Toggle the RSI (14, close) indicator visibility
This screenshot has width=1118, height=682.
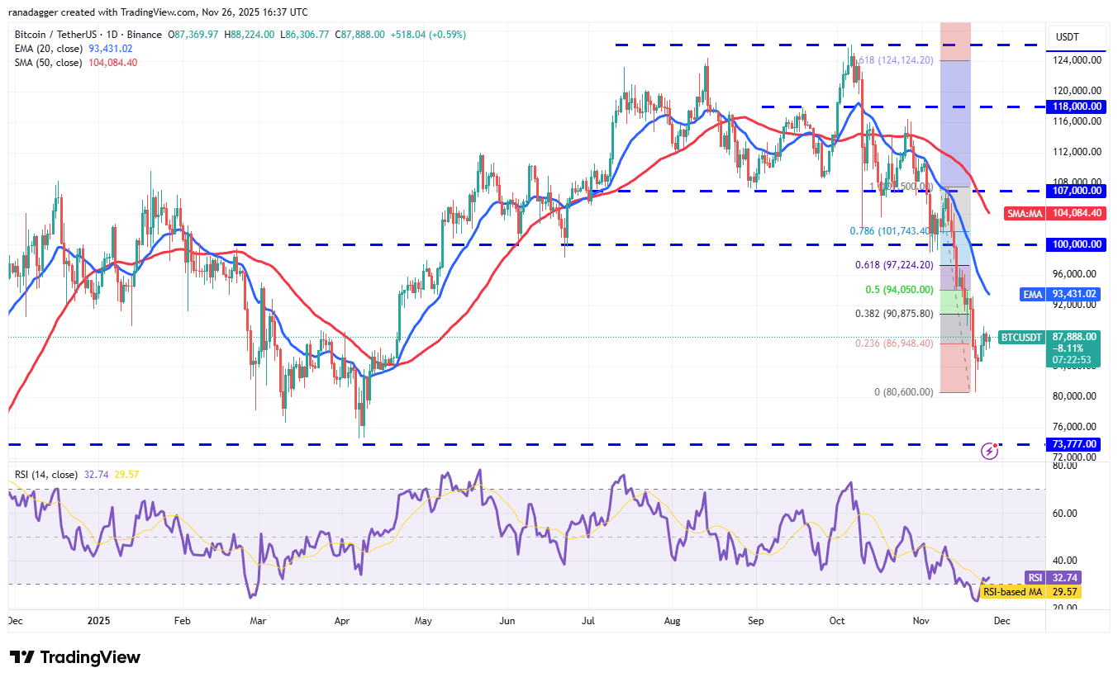tap(45, 476)
